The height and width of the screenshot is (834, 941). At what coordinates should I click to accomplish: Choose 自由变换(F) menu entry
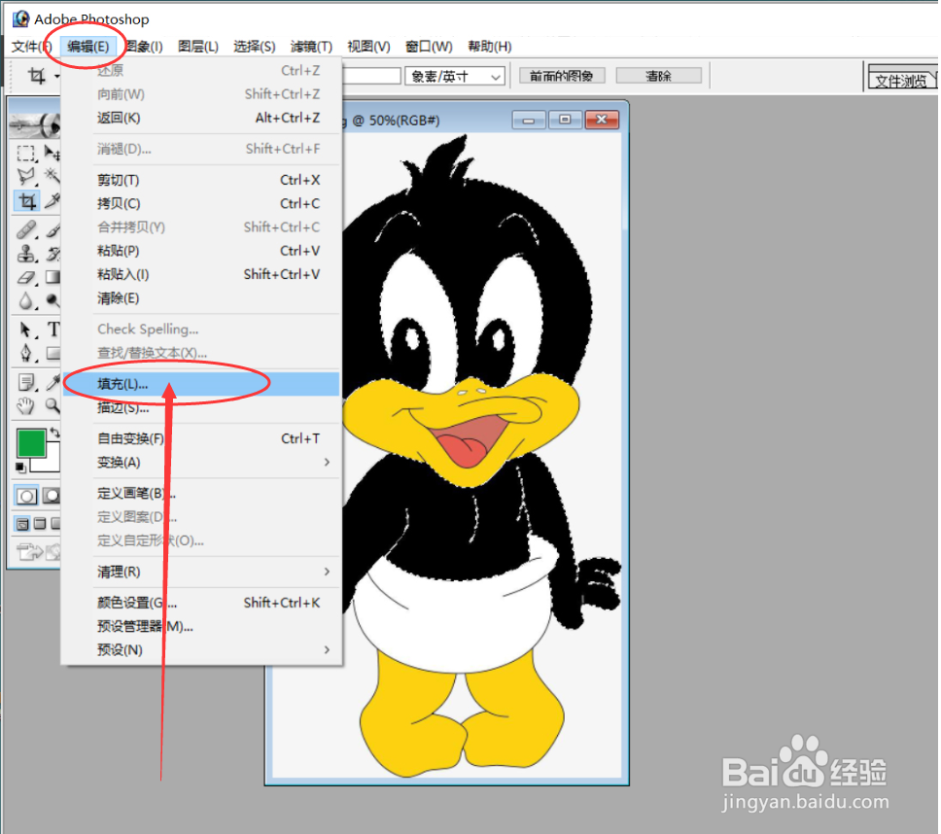[x=202, y=438]
